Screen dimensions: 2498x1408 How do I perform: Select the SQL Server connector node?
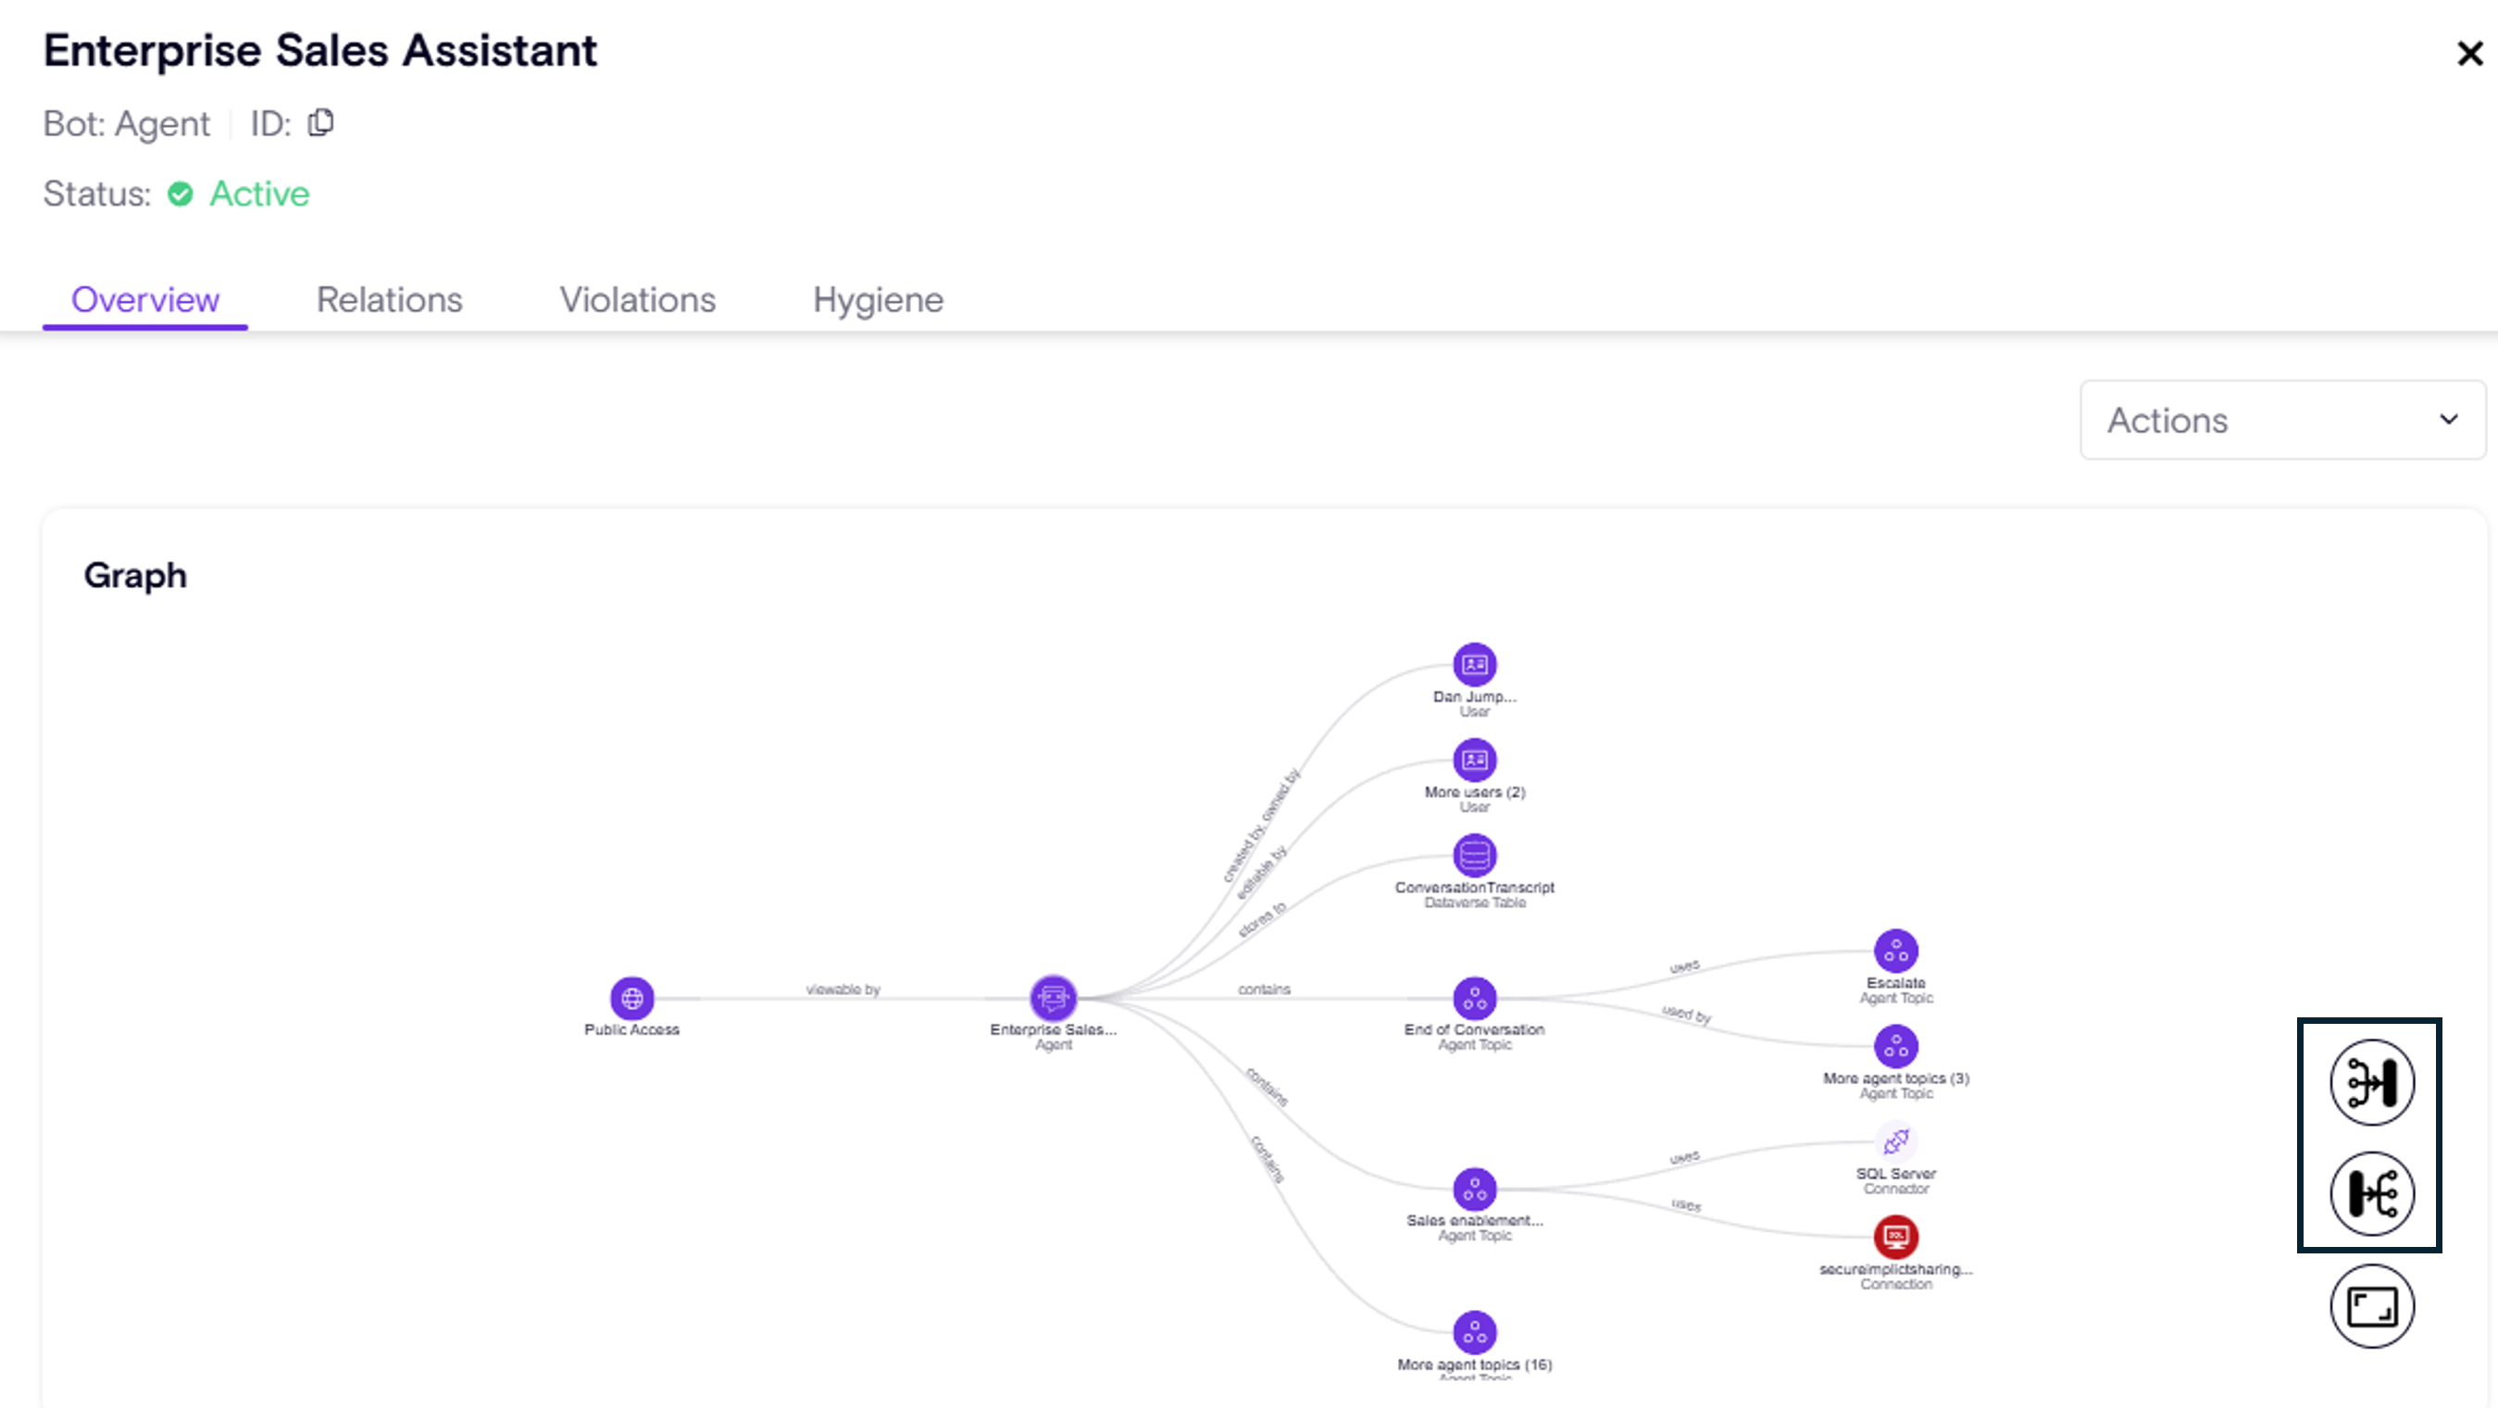1896,1142
